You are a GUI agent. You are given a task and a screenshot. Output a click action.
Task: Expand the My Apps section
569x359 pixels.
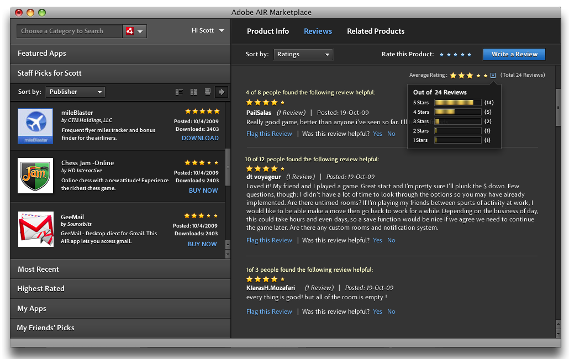[x=120, y=309]
